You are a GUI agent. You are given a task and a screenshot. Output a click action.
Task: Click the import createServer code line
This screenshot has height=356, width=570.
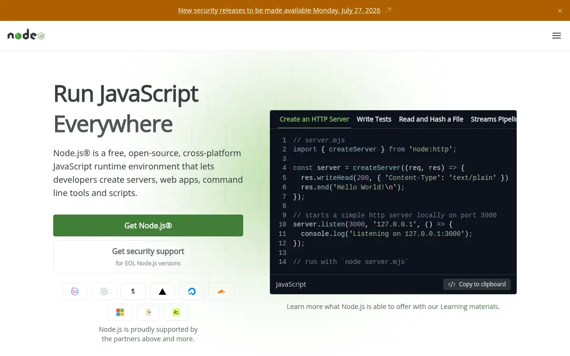[375, 149]
